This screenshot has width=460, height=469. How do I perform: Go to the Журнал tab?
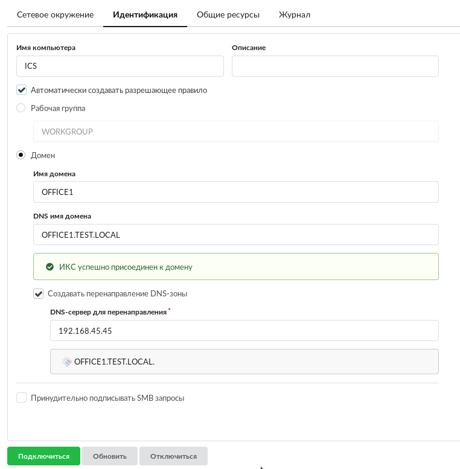tap(295, 14)
